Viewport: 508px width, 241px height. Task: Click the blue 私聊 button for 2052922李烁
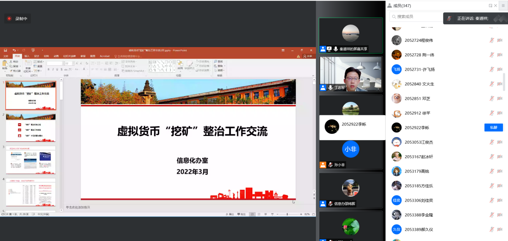click(x=493, y=128)
